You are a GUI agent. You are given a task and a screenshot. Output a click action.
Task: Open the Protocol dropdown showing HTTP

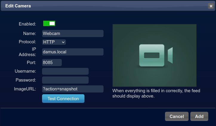(x=54, y=42)
